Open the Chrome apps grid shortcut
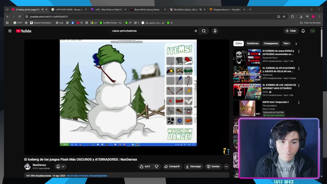 7,23
